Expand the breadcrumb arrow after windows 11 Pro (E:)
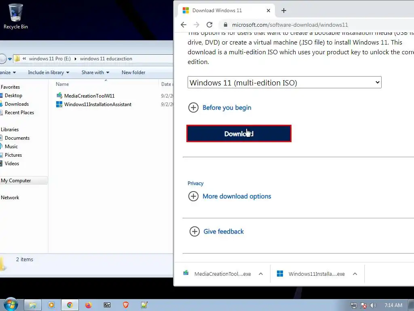The height and width of the screenshot is (311, 414). pos(75,59)
